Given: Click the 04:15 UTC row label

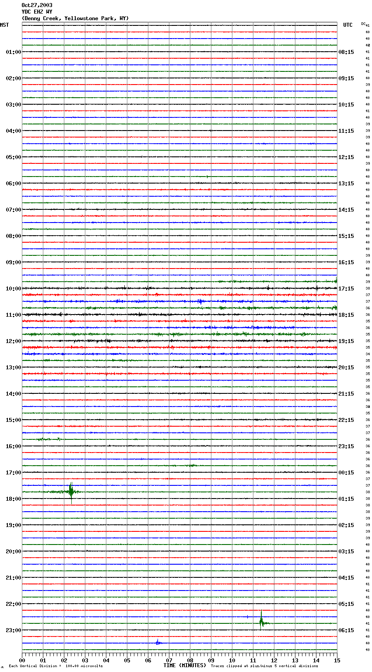Looking at the screenshot, I should coord(346,578).
